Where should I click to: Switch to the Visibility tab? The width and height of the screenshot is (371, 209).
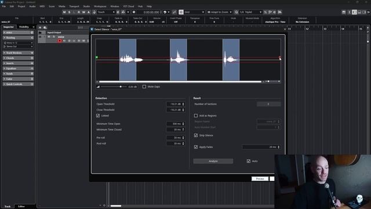(24, 27)
